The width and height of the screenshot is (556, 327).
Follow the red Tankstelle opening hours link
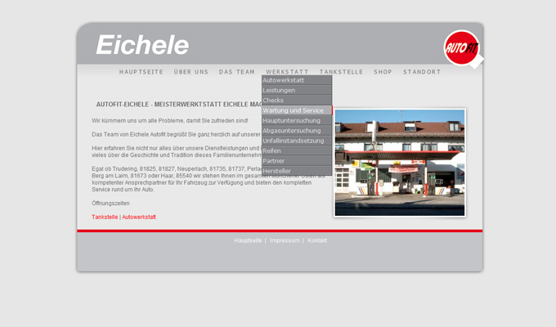(x=105, y=217)
